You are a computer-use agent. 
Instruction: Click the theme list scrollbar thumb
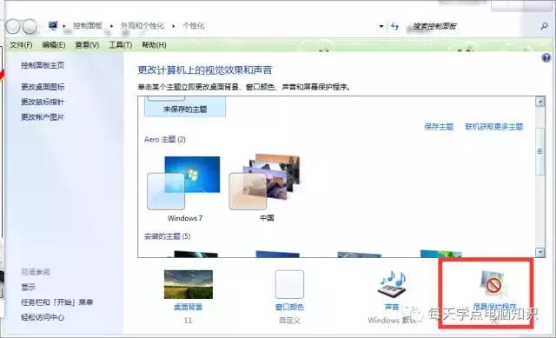(x=540, y=151)
